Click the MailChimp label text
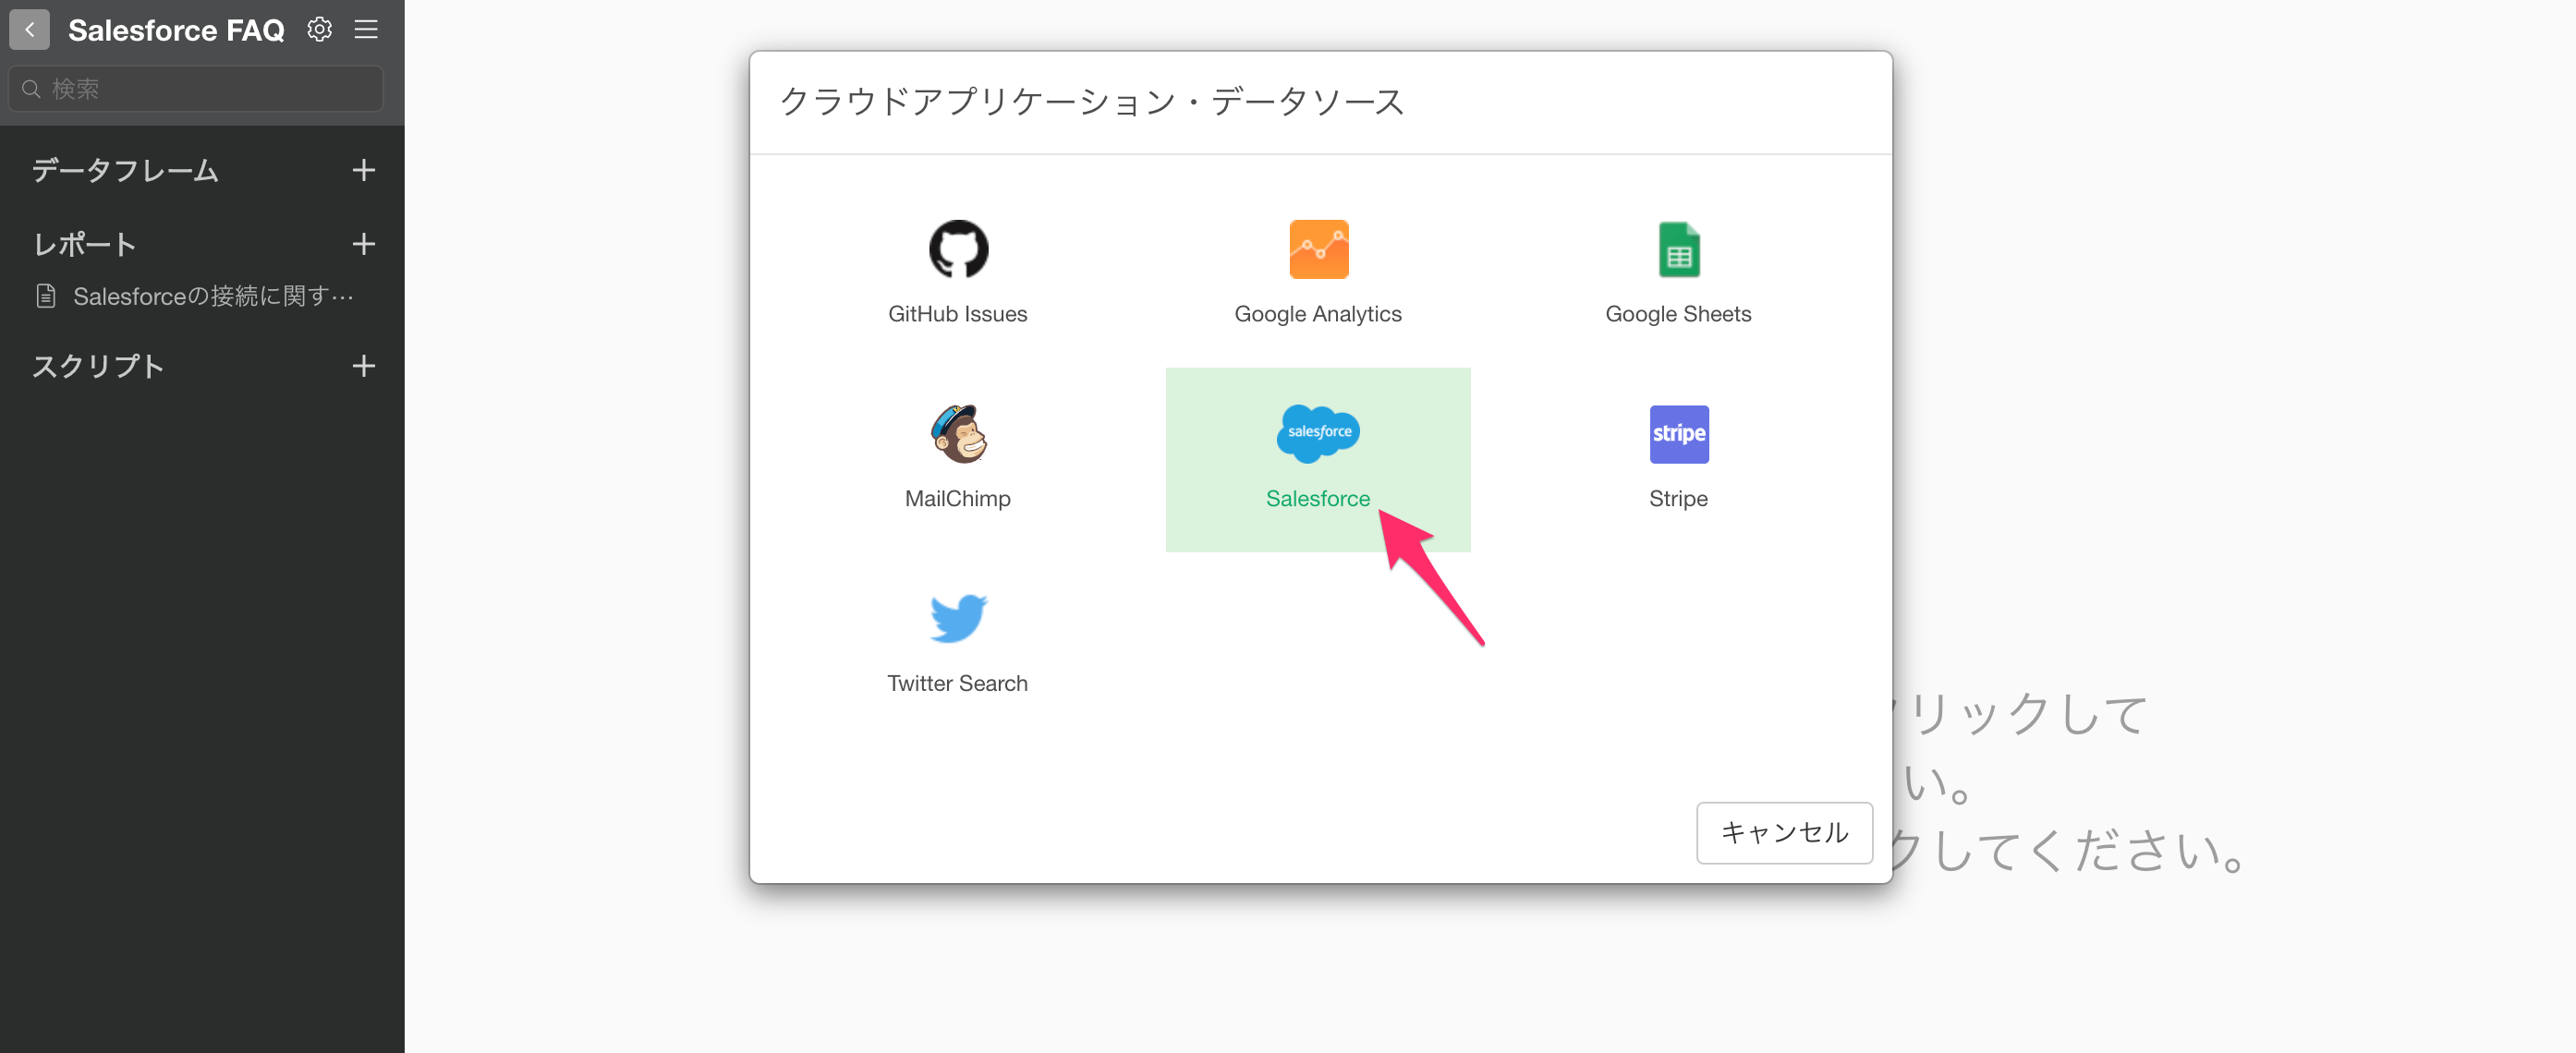2576x1053 pixels. 958,499
